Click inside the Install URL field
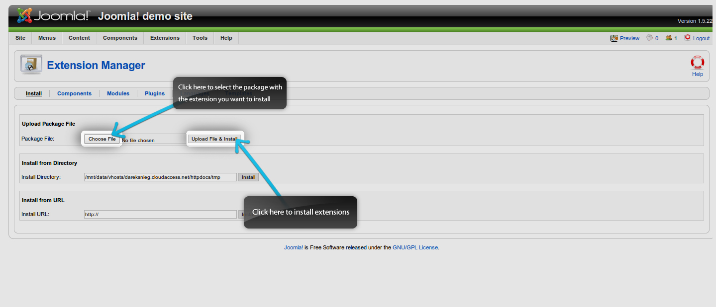 point(160,215)
